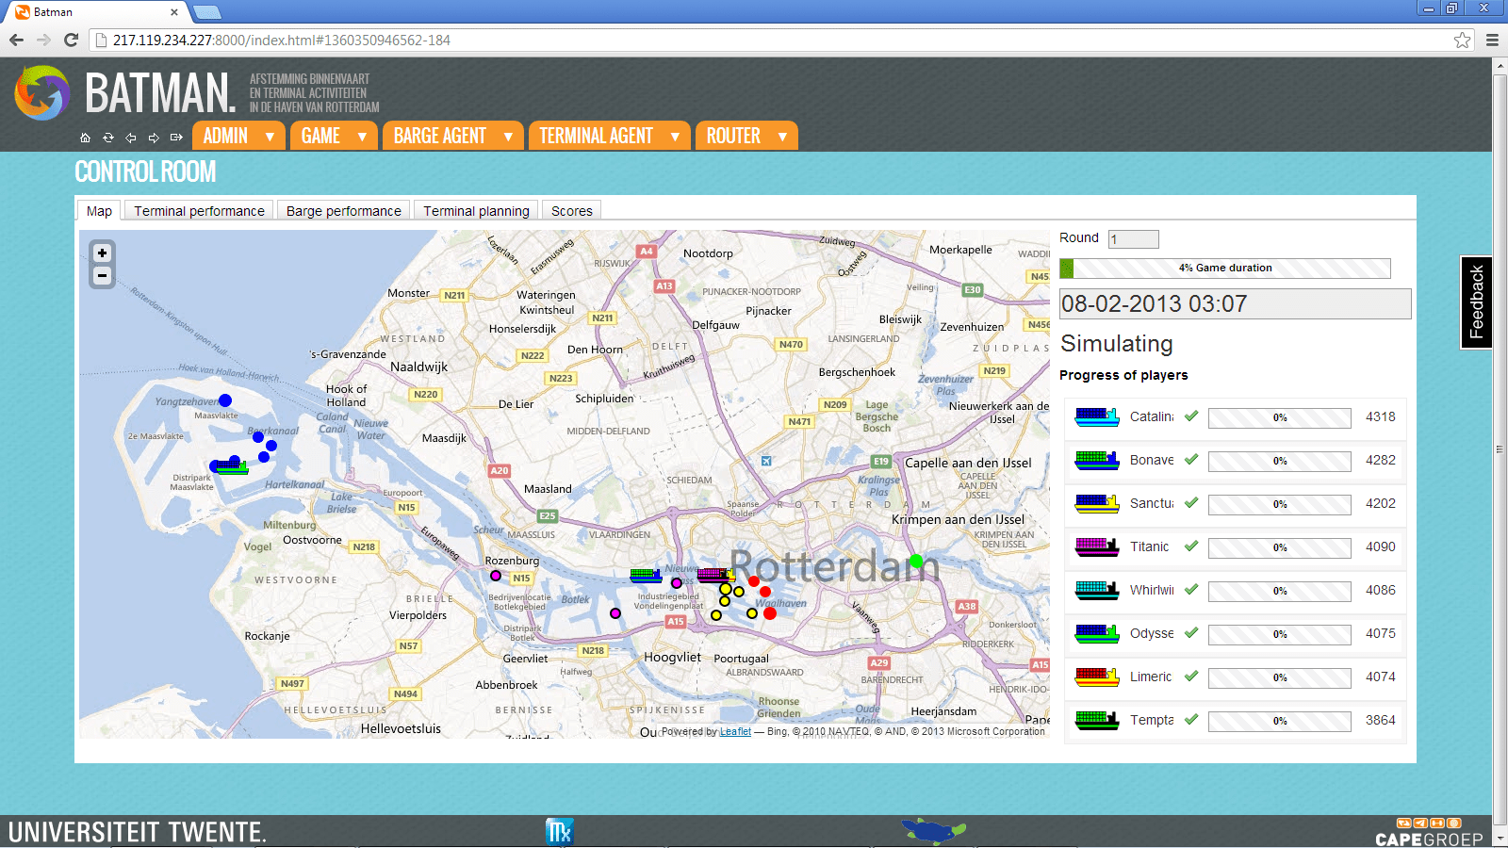Viewport: 1508px width, 848px height.
Task: Click the Temptation barge icon in player list
Action: 1097,720
